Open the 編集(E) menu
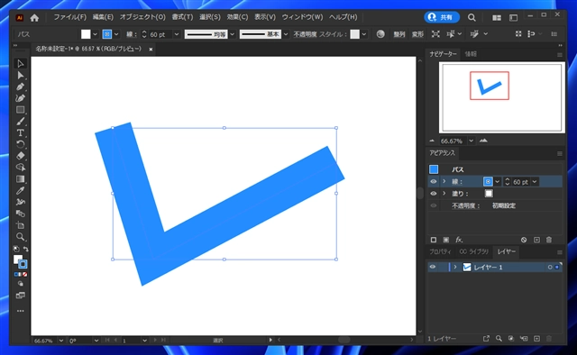Viewport: 577px width, 355px height. pyautogui.click(x=103, y=17)
